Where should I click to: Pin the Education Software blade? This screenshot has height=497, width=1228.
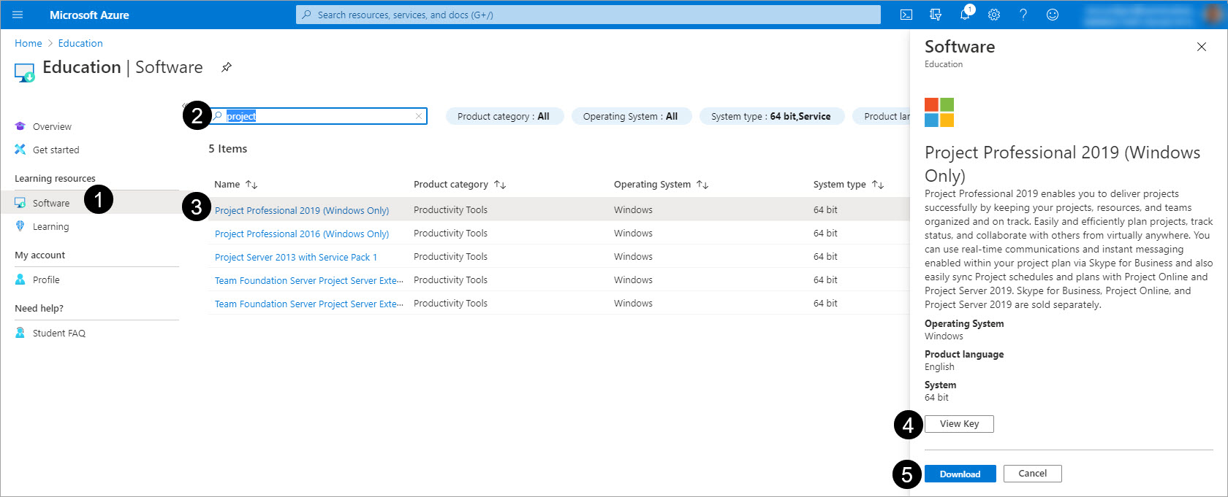pos(227,67)
